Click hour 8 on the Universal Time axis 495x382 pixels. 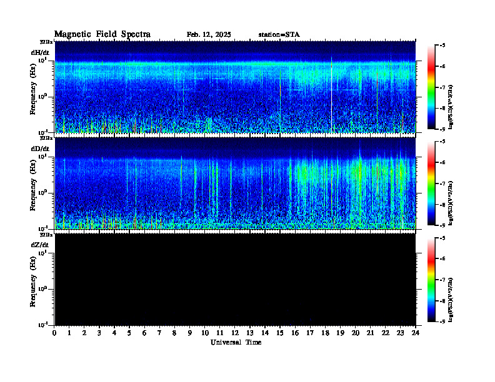tap(174, 333)
